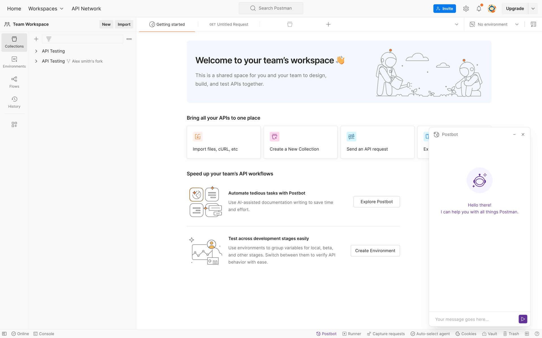Click the user avatar icon
Viewport: 542px width, 338px height.
click(492, 8)
